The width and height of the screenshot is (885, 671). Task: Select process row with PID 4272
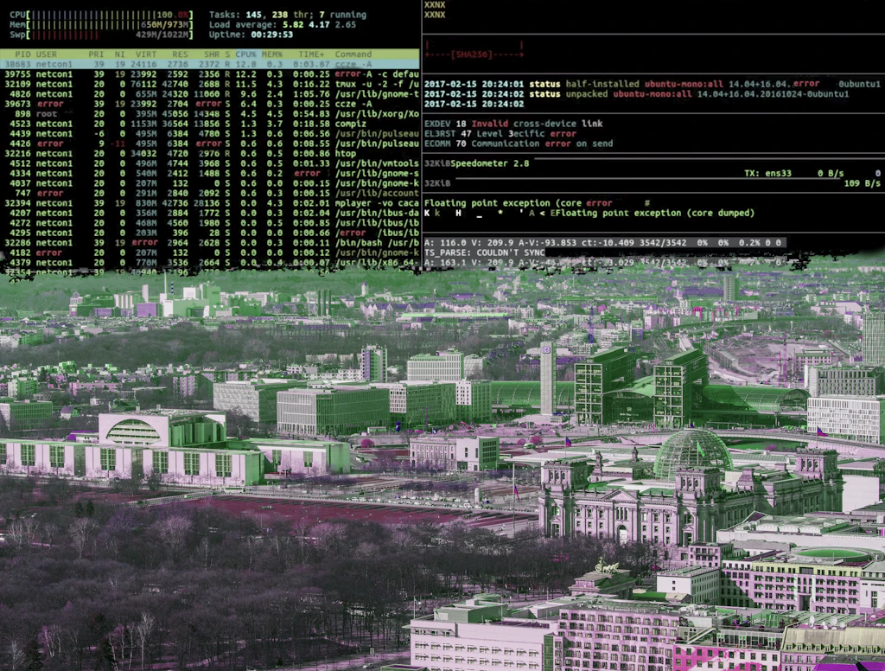[x=209, y=223]
